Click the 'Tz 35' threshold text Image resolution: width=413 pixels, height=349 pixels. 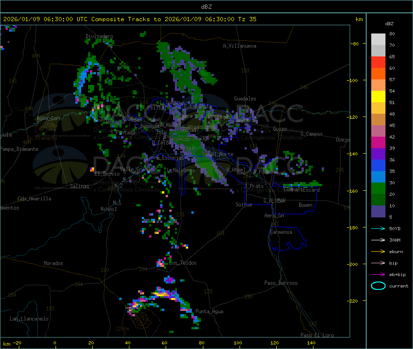pyautogui.click(x=247, y=19)
